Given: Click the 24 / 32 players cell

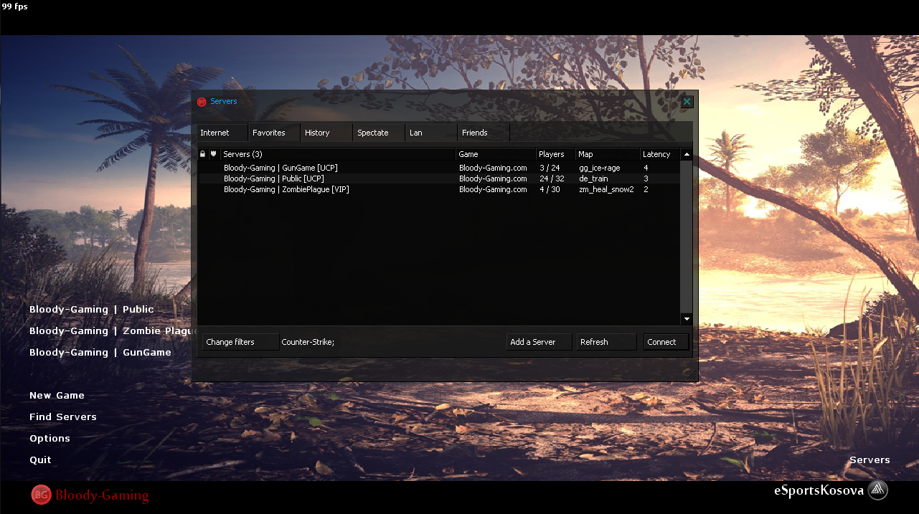Looking at the screenshot, I should [x=552, y=179].
